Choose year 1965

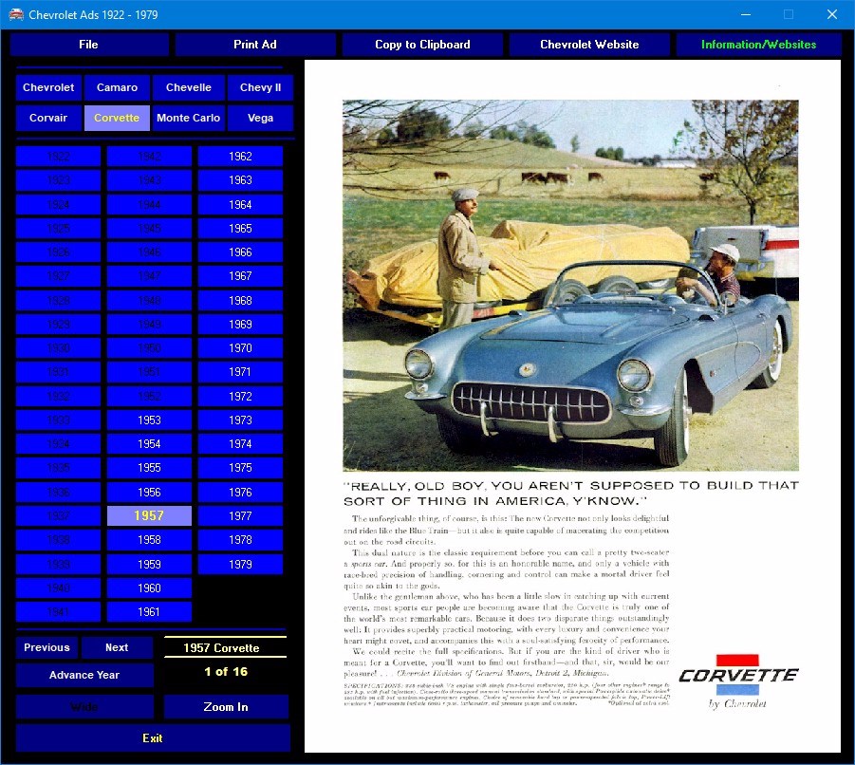tap(240, 229)
